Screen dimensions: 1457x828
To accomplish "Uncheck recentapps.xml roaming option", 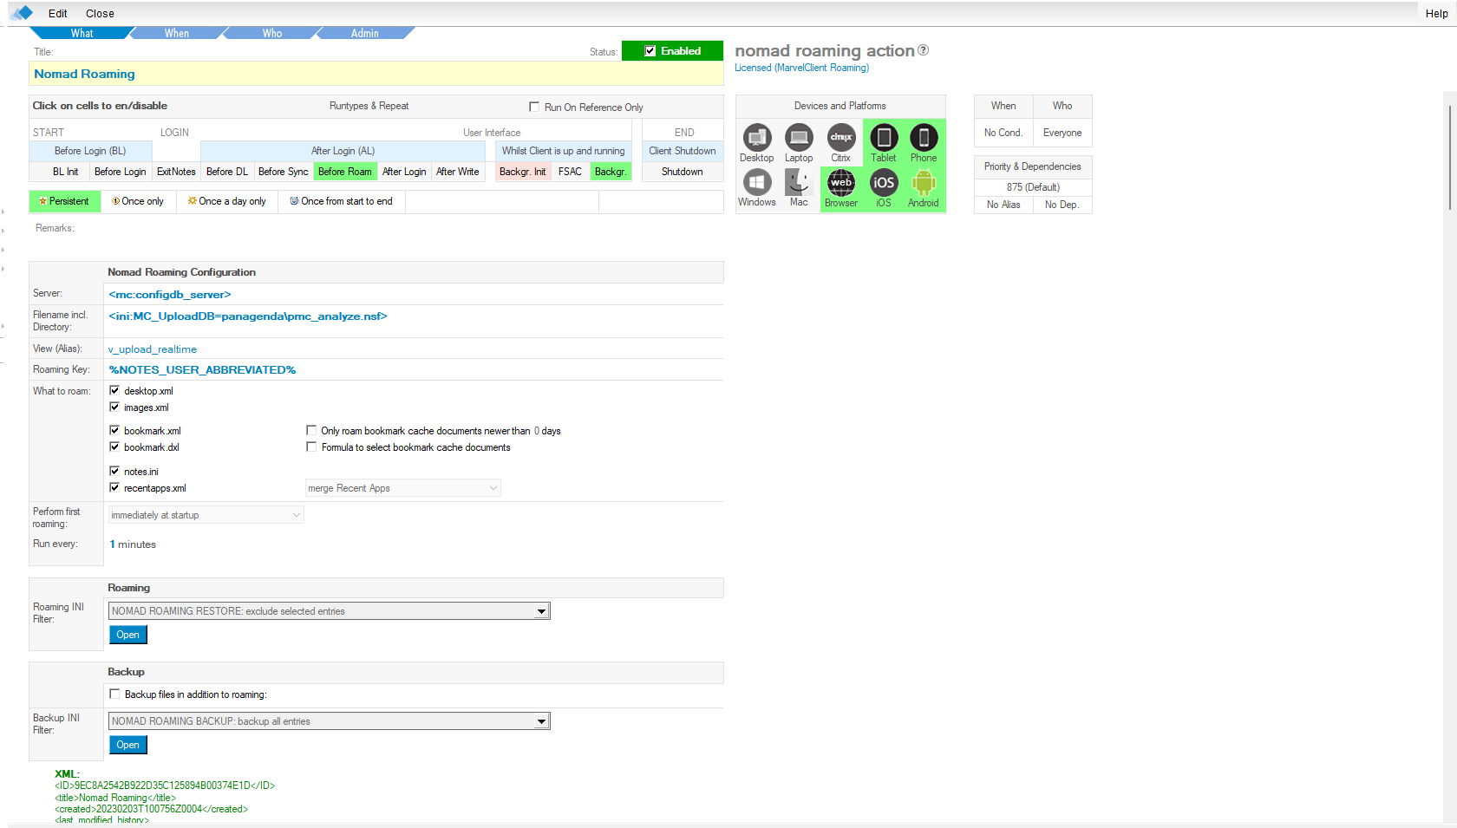I will point(114,487).
